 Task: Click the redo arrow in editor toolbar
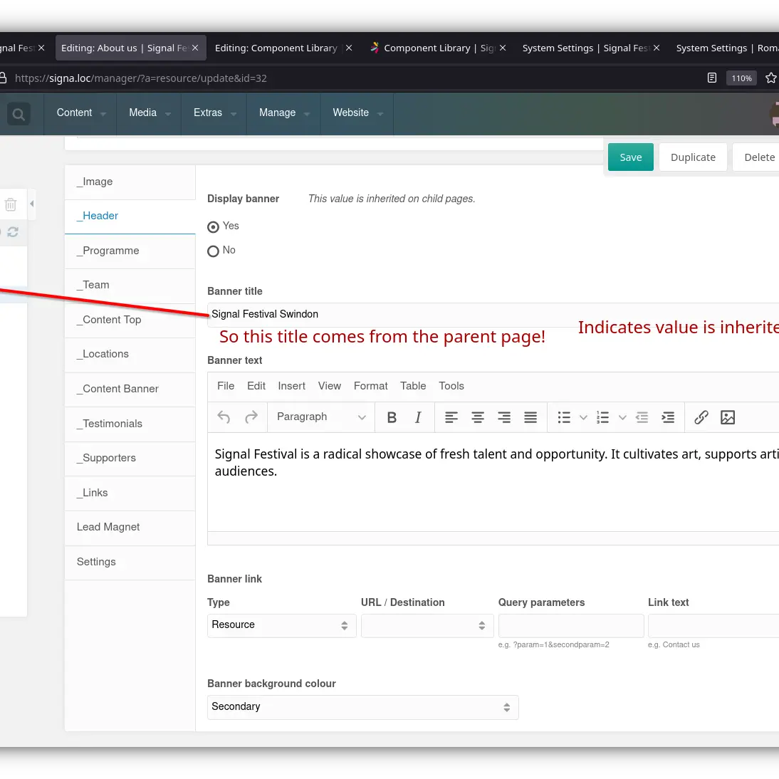[x=251, y=417]
